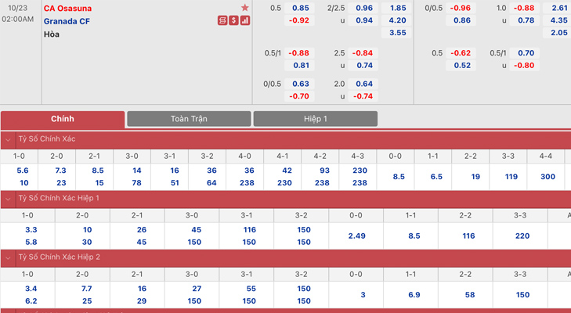Bet first-half draw at 2.05
571x313 pixels.
tap(558, 33)
